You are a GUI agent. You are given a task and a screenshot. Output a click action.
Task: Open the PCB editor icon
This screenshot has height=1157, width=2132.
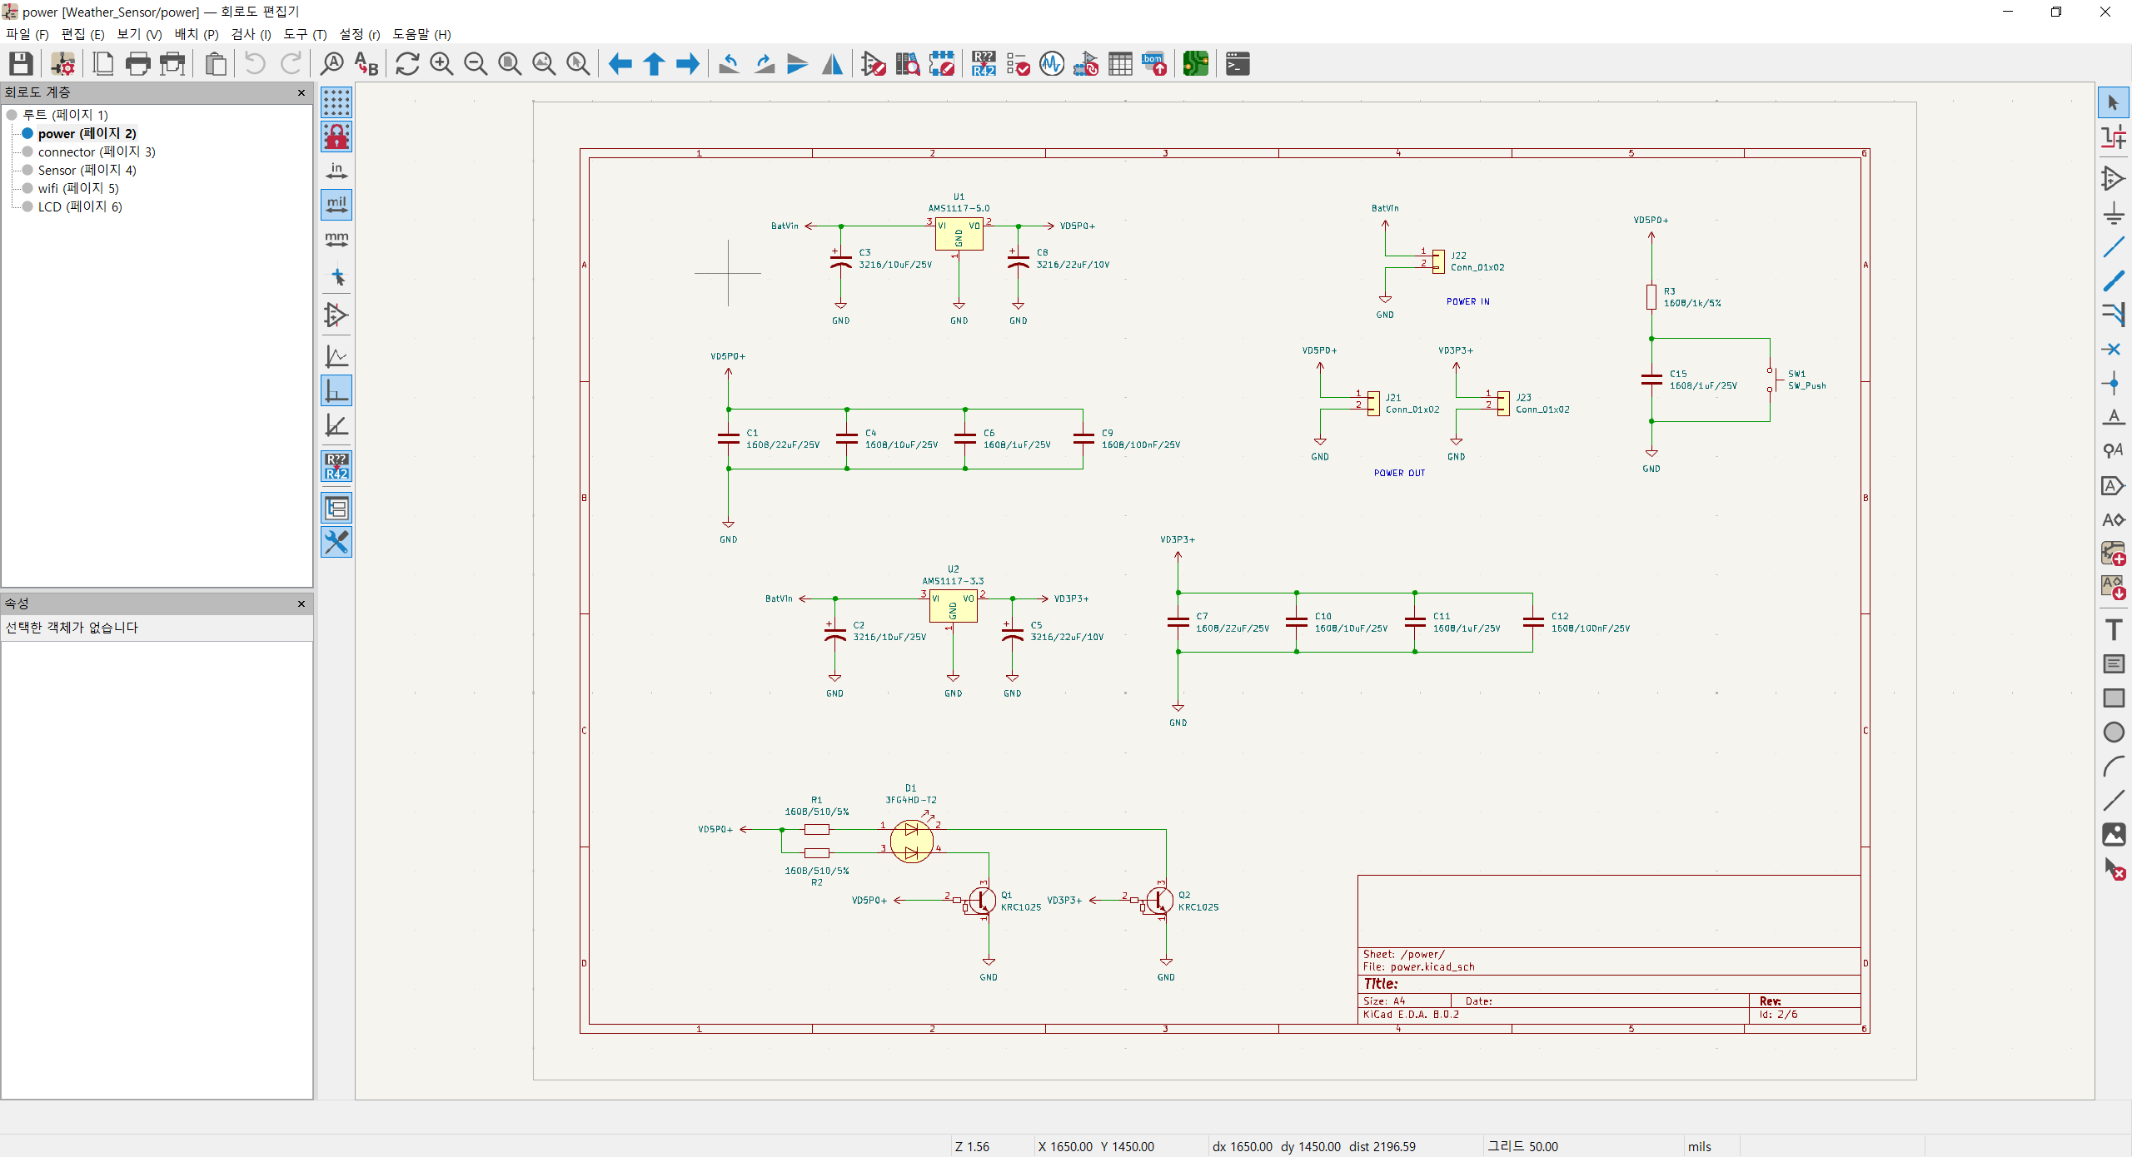point(1195,64)
